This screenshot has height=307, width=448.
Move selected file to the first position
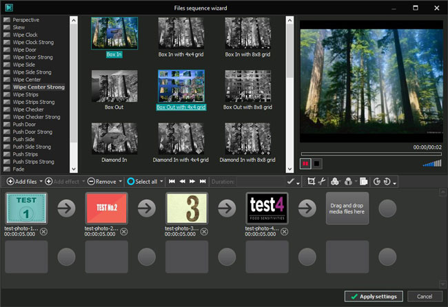pos(172,182)
